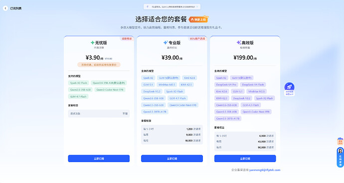This screenshot has height=183, width=344.
Task: Click the blue Qwen3.5-397B-A17B tag
Action: (x=155, y=111)
